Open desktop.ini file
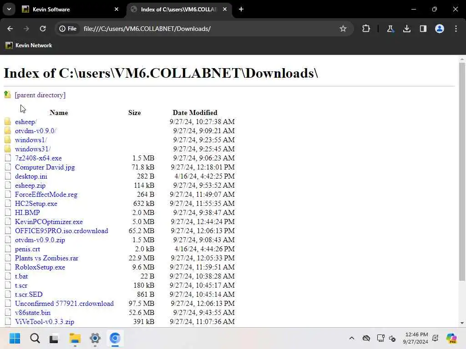This screenshot has height=349, width=466. point(31,176)
